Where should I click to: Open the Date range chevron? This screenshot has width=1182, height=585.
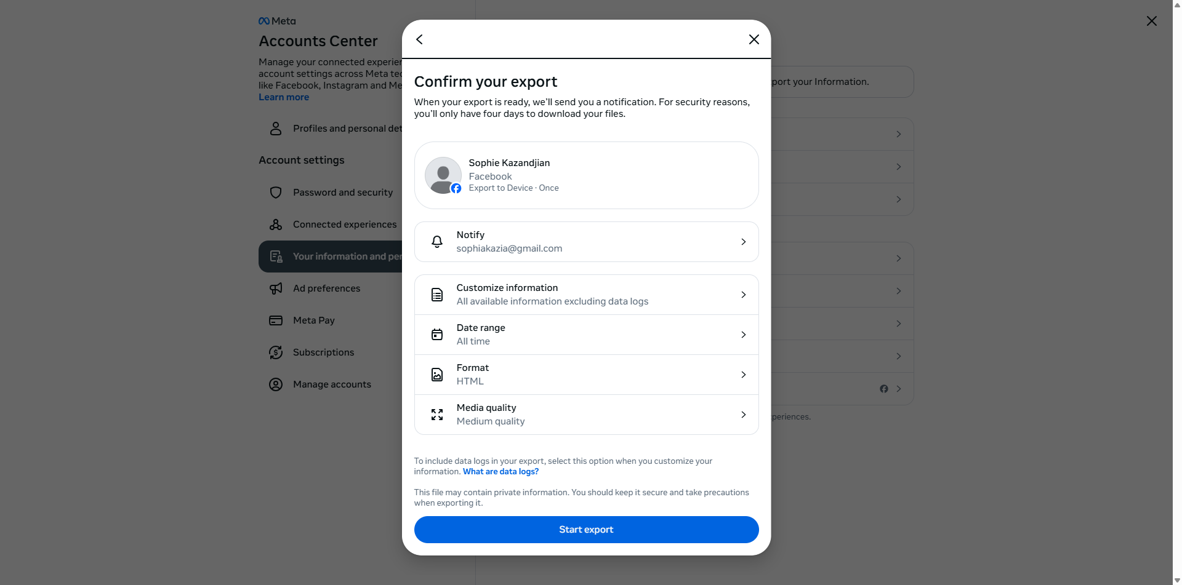[744, 335]
